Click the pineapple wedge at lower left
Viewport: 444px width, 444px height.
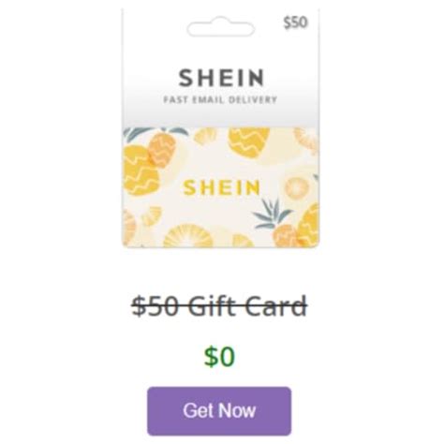[152, 215]
